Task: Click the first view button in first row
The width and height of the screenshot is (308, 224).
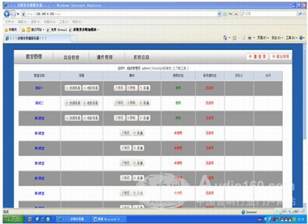Action: tap(73, 88)
